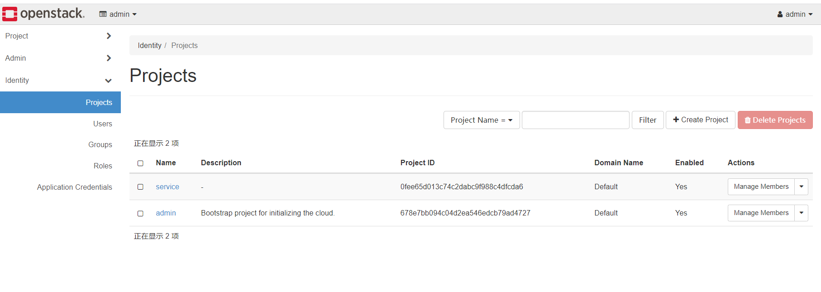This screenshot has width=821, height=292.
Task: Click the Create Project button
Action: coord(701,120)
